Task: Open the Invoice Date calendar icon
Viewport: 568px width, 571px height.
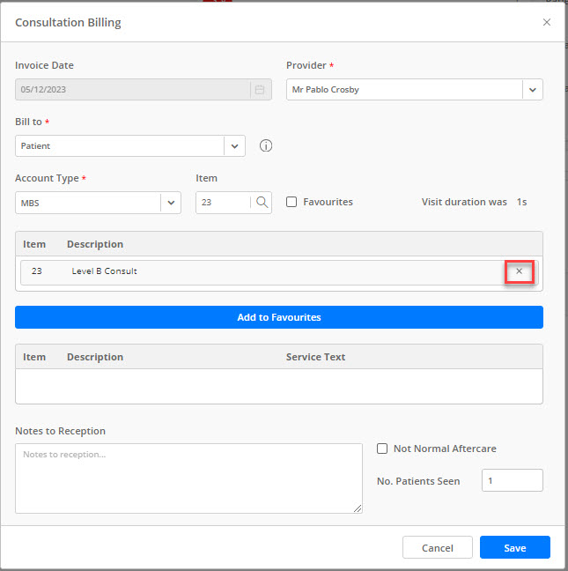Action: (260, 90)
